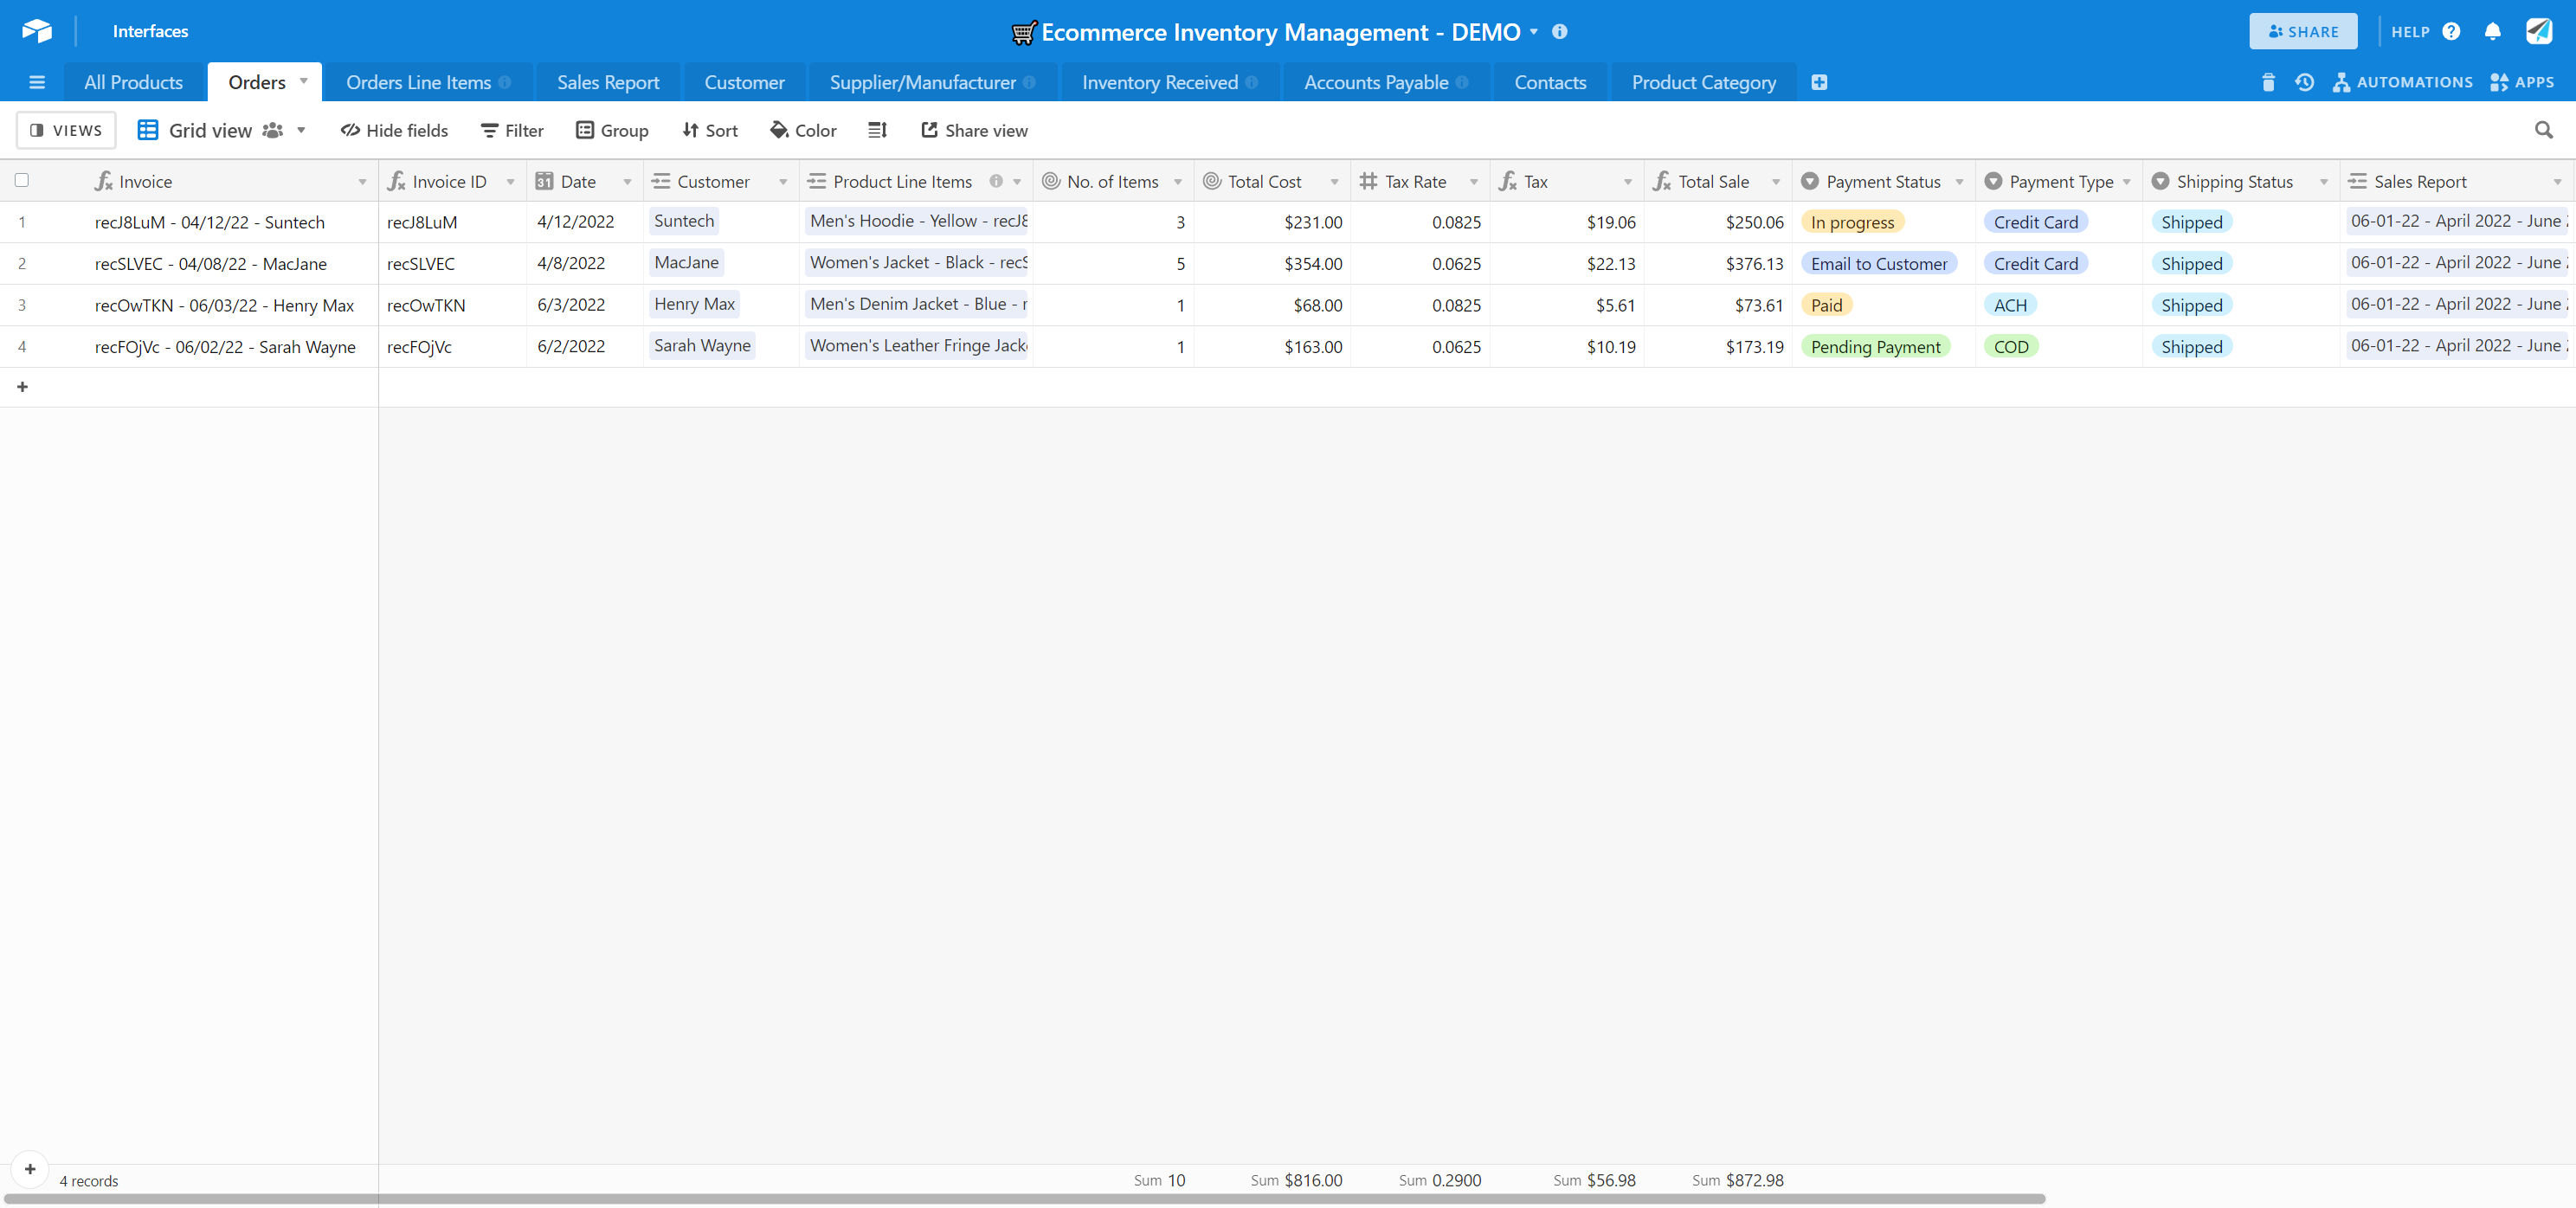The image size is (2576, 1208).
Task: Open the Color settings for records
Action: click(803, 130)
